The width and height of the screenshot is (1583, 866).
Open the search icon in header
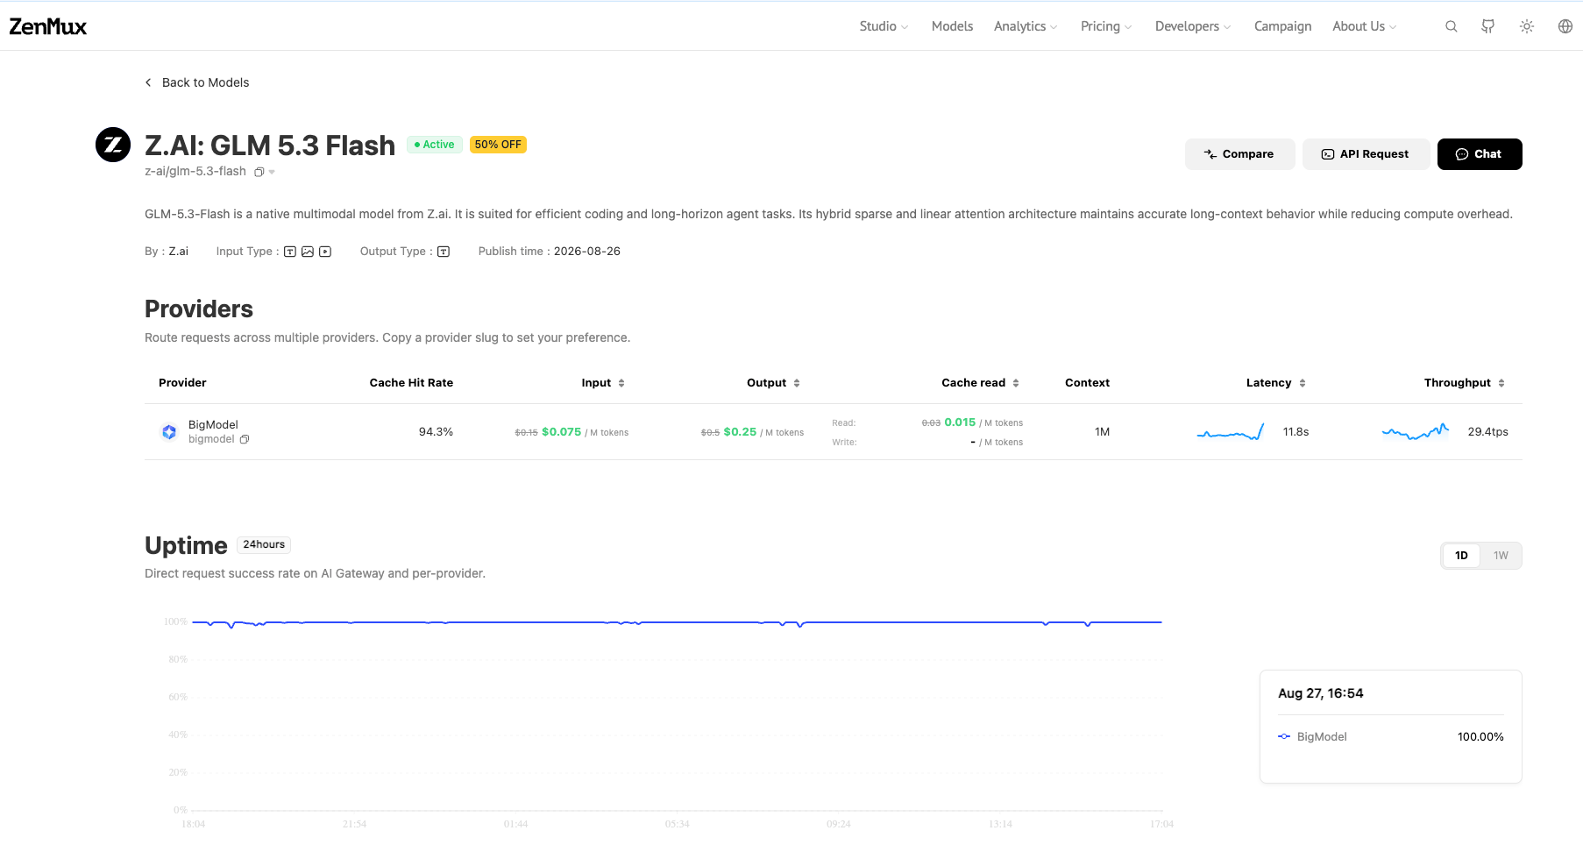click(1452, 26)
